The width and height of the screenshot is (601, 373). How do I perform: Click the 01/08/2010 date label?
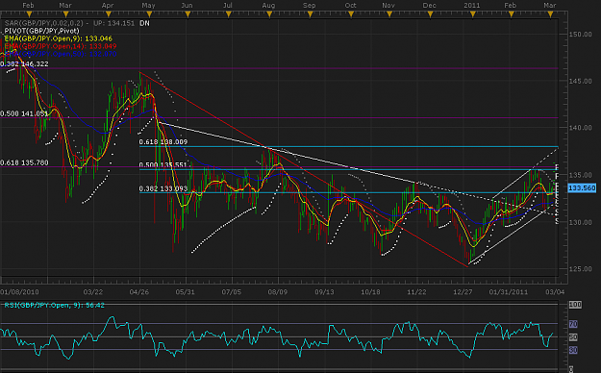[x=19, y=292]
